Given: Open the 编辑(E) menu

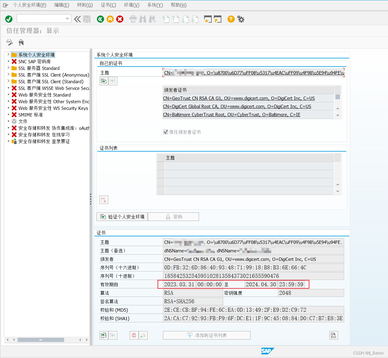Looking at the screenshot, I should pos(62,5).
